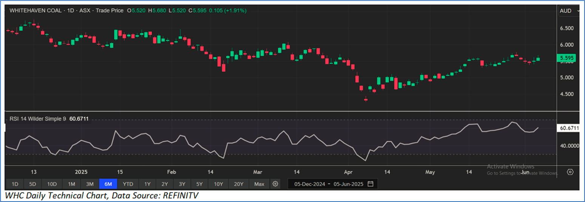
Task: Select the 20Y time range
Action: [239, 184]
